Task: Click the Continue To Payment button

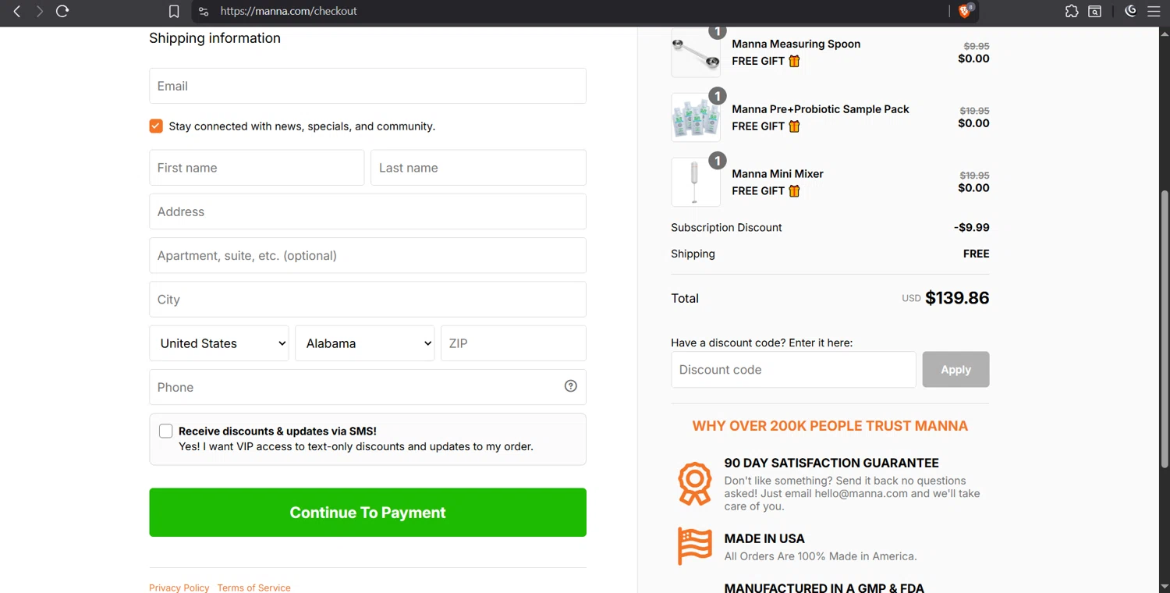Action: 367,513
